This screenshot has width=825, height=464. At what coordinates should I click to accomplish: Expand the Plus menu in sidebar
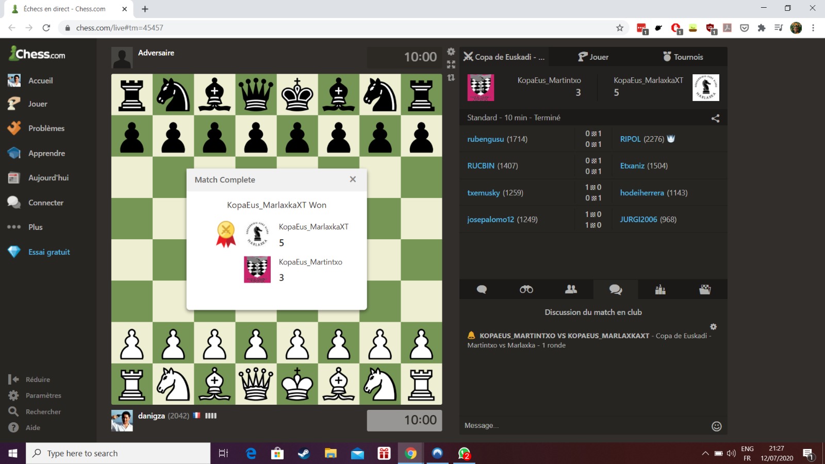35,227
